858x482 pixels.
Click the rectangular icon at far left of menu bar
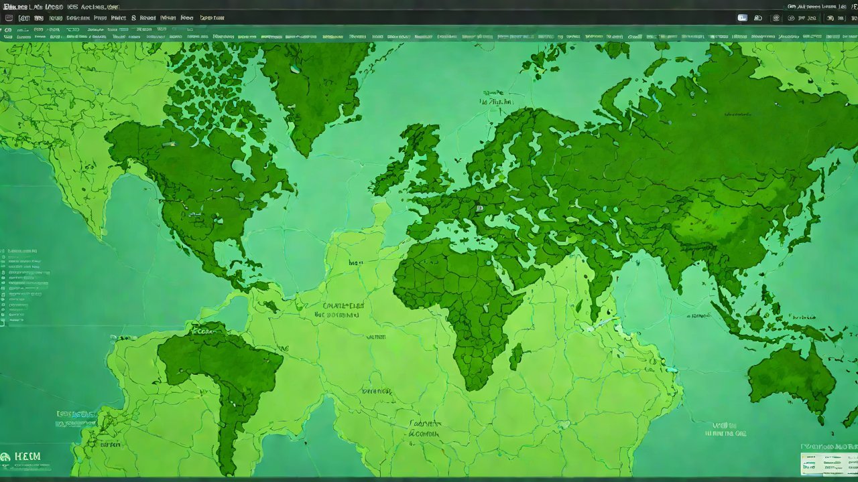click(x=9, y=18)
